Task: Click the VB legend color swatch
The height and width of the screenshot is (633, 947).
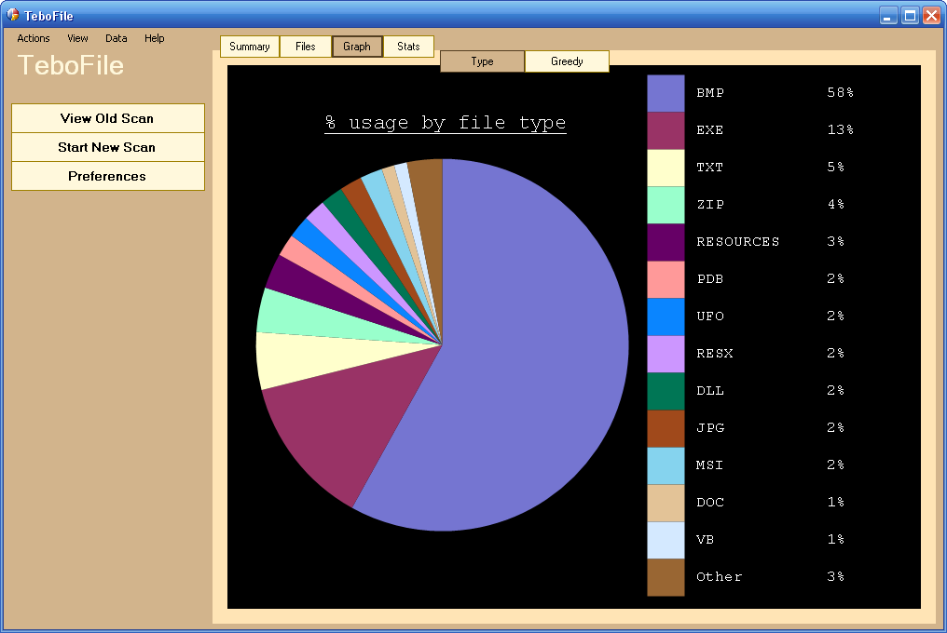Action: [x=666, y=540]
